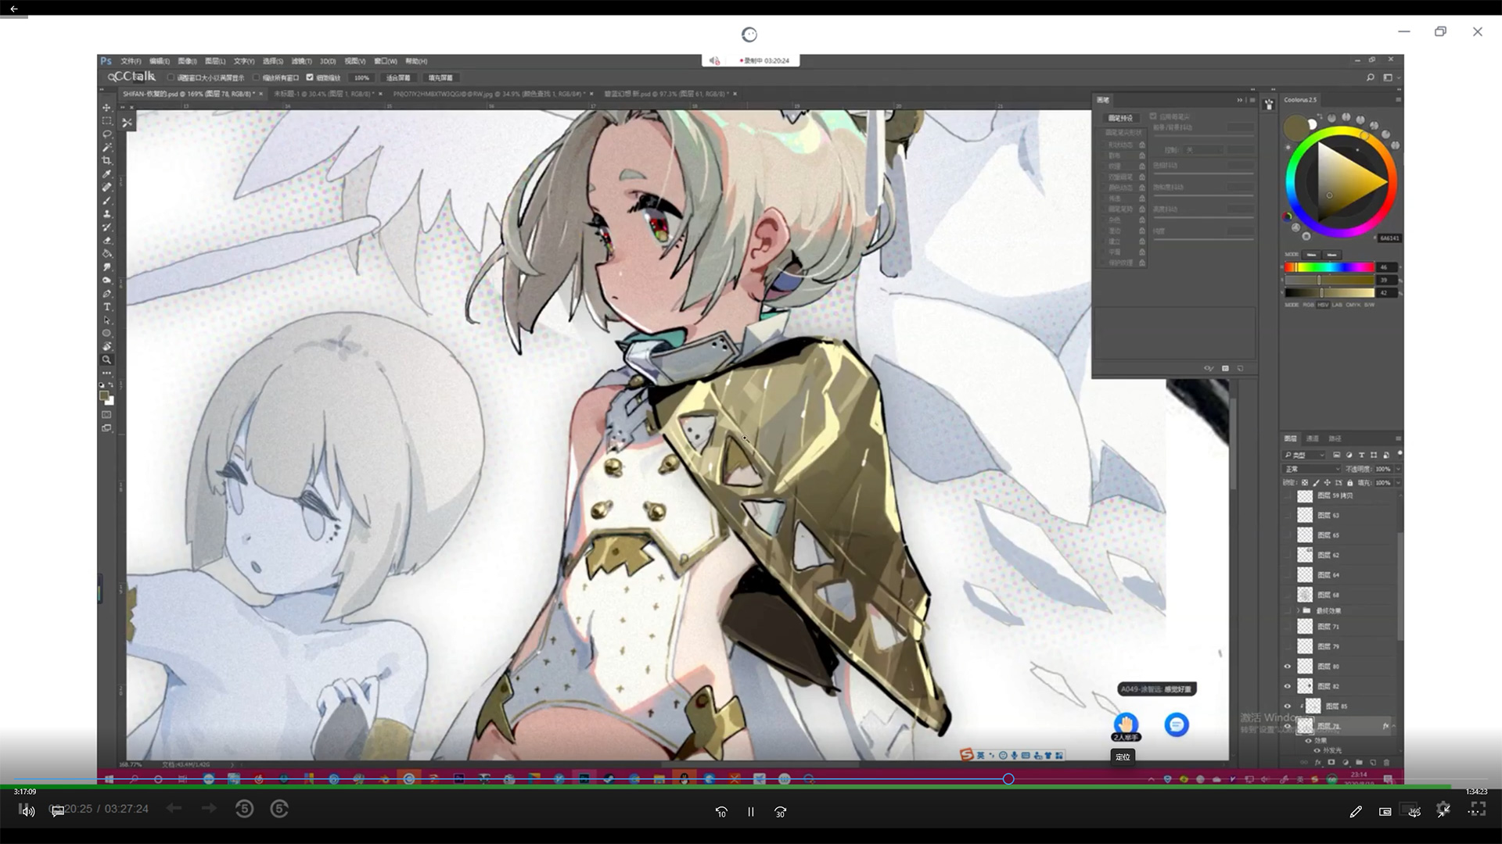
Task: Open the layer filter type dropdown 类型
Action: pos(1303,455)
